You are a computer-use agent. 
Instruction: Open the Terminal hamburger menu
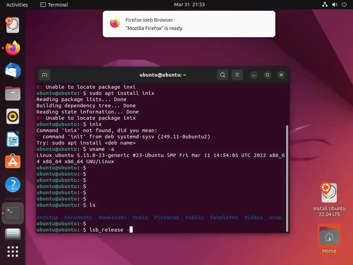click(237, 75)
